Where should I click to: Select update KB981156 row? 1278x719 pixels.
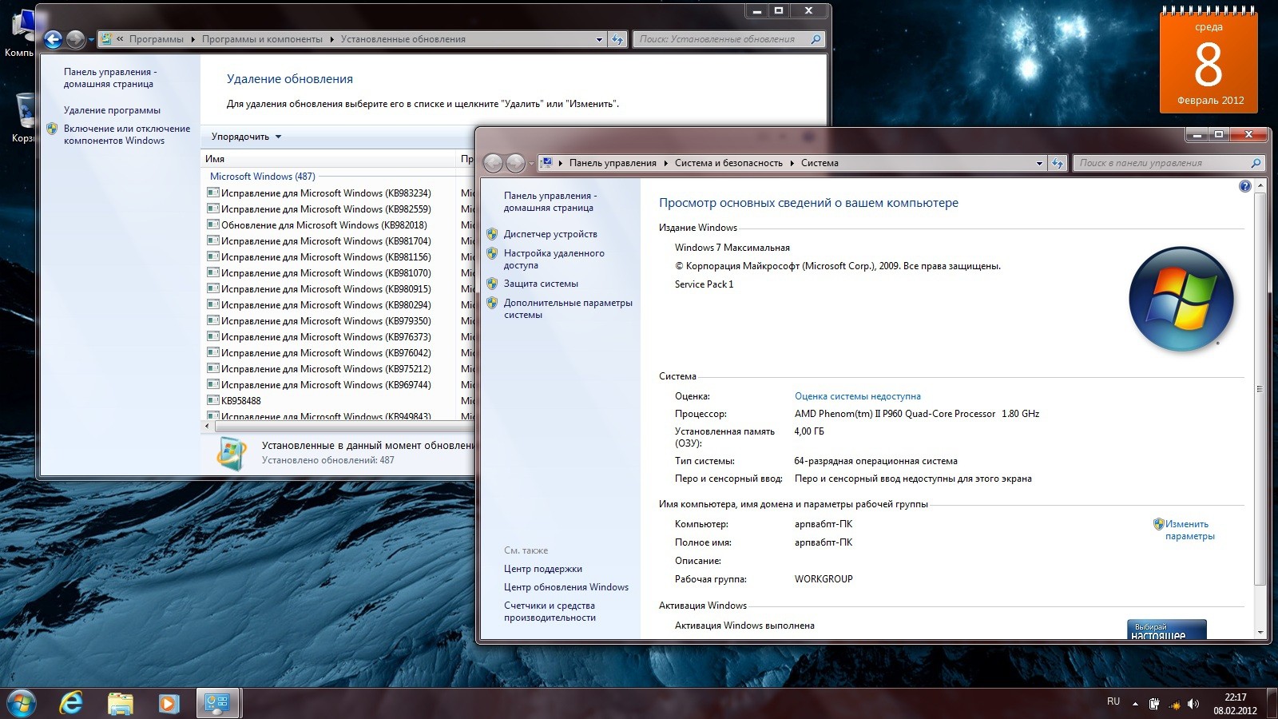pyautogui.click(x=327, y=257)
